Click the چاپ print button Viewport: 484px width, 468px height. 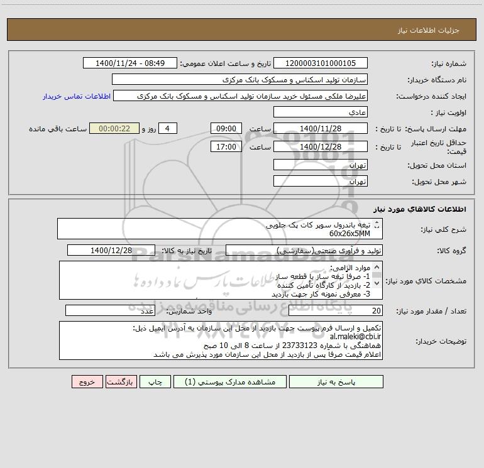coord(155,382)
